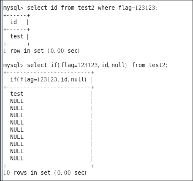This screenshot has width=193, height=181.
Task: Click the 'if(flag=123123,id,null)' column header
Action: click(x=48, y=79)
